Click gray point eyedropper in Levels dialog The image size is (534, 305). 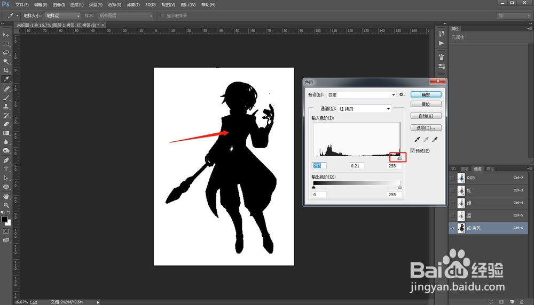coord(426,139)
